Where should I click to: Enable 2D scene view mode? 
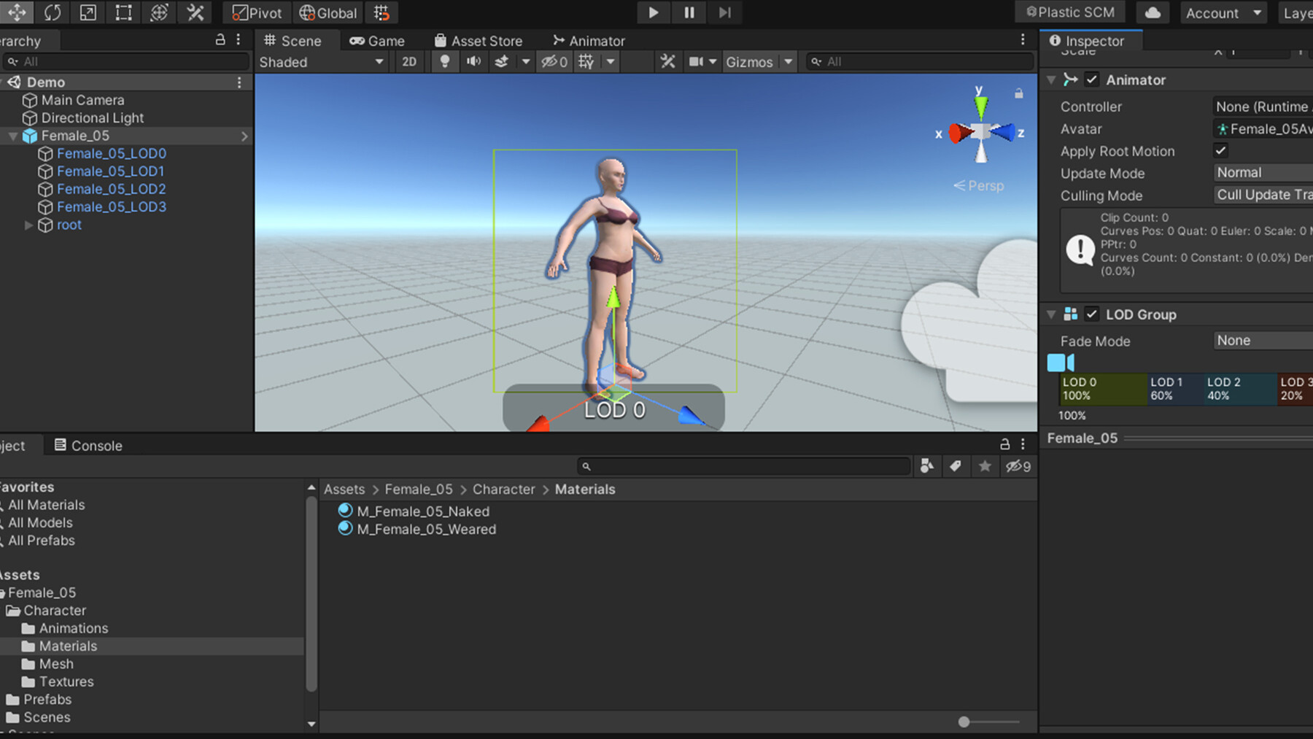click(409, 61)
